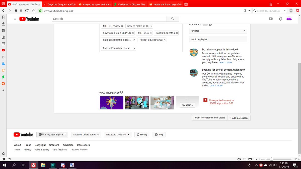
Task: Open YouTube notifications bell
Action: [x=281, y=19]
